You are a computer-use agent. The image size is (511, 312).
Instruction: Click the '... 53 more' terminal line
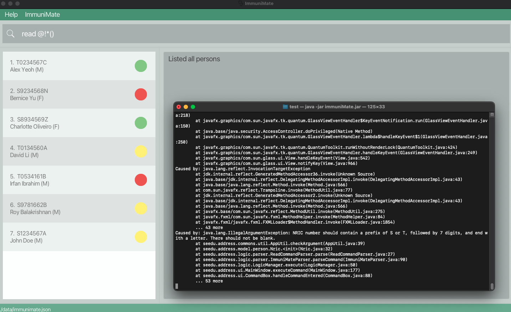[209, 281]
